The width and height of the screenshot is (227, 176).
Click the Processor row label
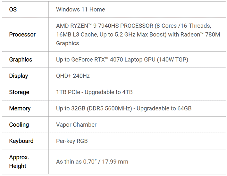(x=22, y=35)
